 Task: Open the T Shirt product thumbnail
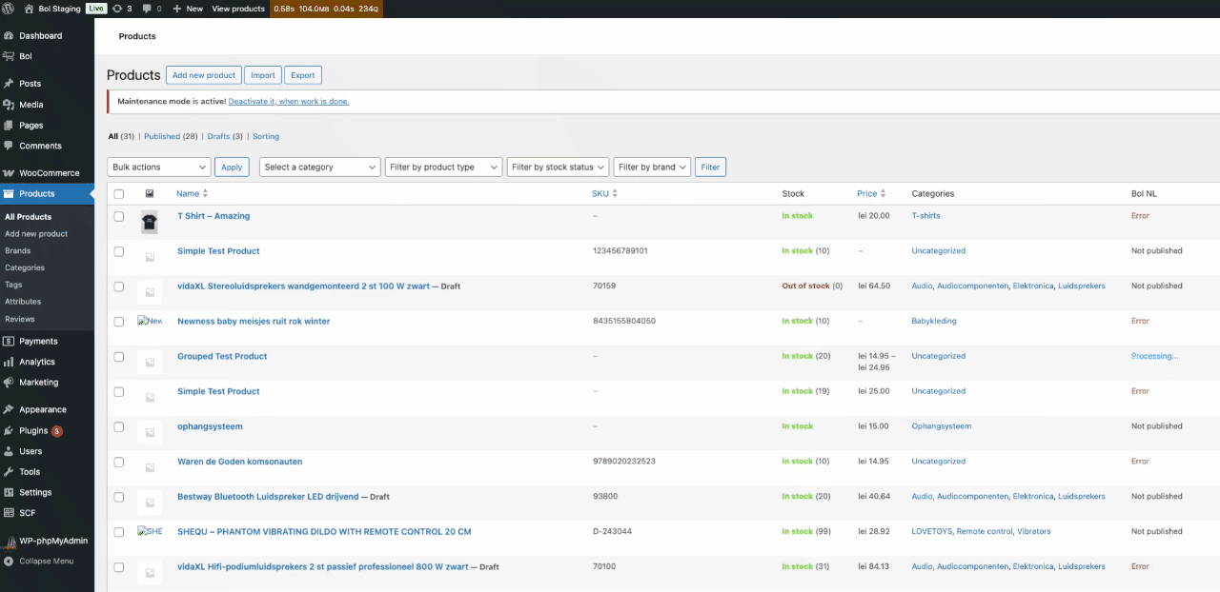click(150, 223)
